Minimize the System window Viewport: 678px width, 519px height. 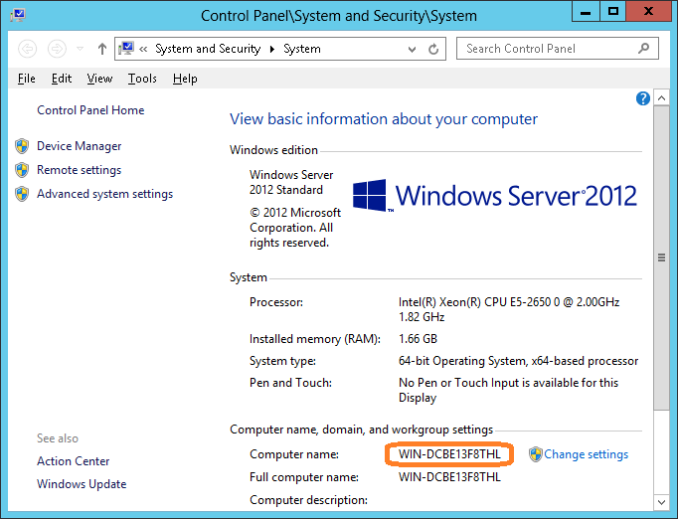click(586, 11)
